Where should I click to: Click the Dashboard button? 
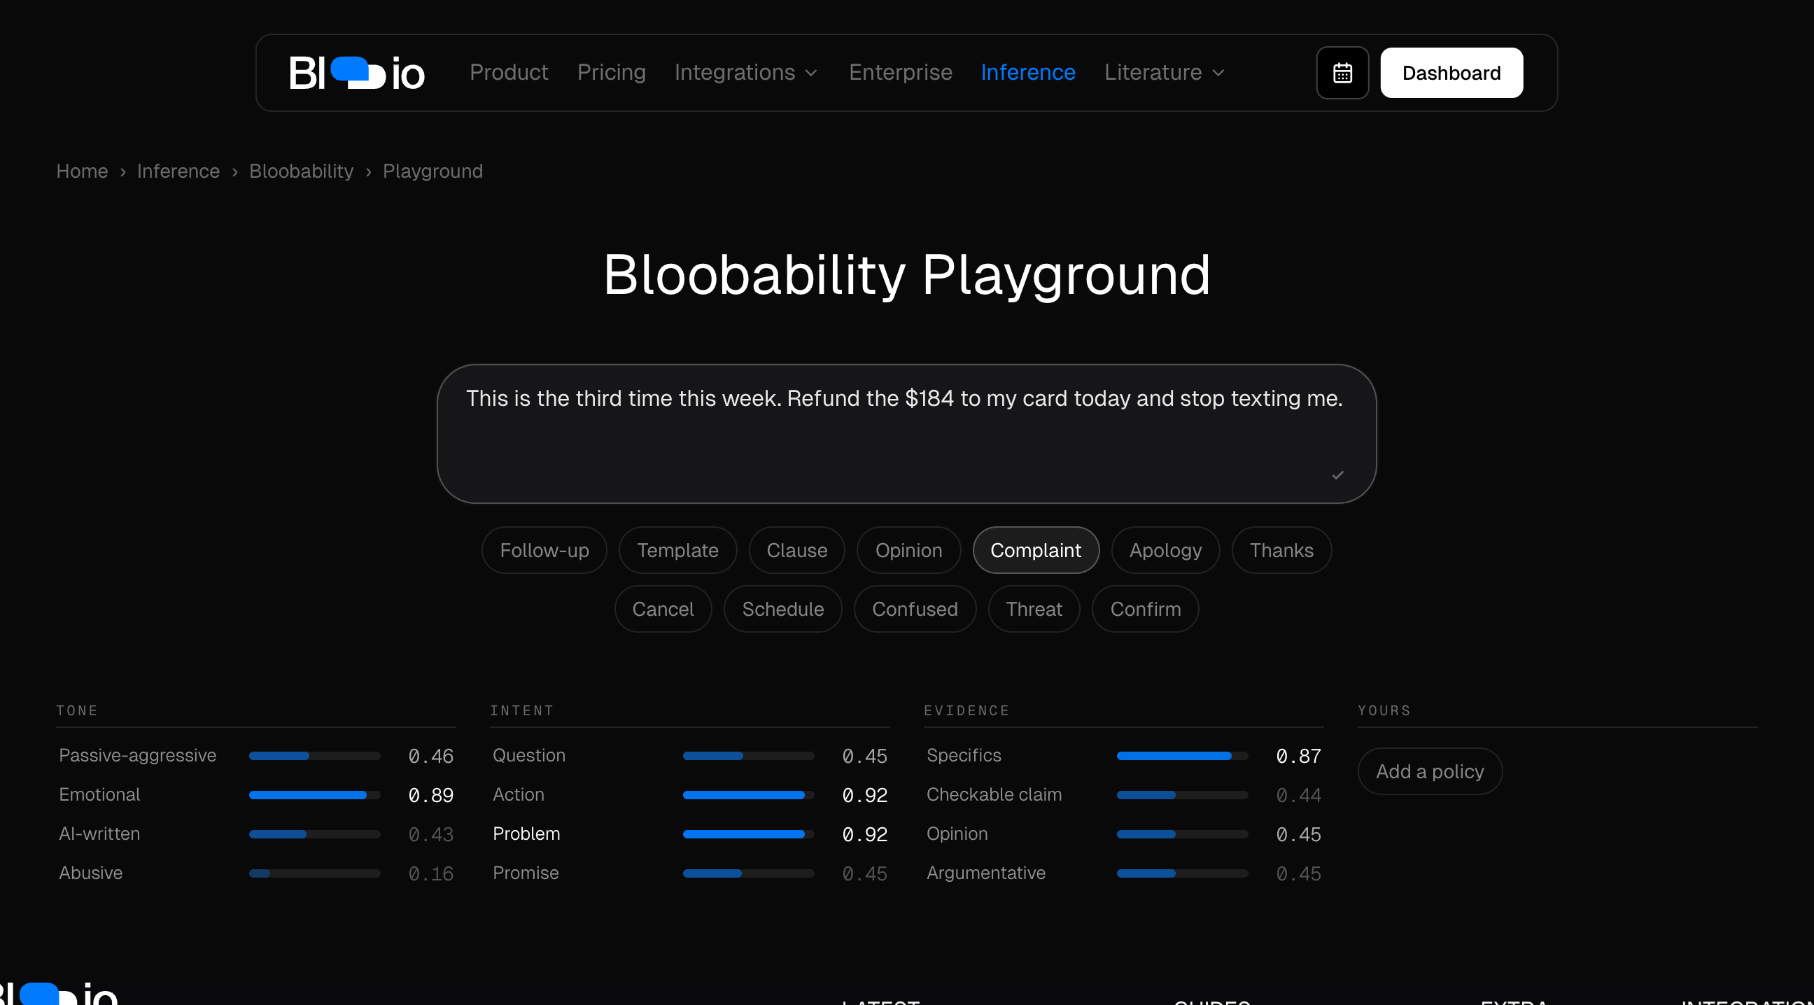(x=1451, y=73)
